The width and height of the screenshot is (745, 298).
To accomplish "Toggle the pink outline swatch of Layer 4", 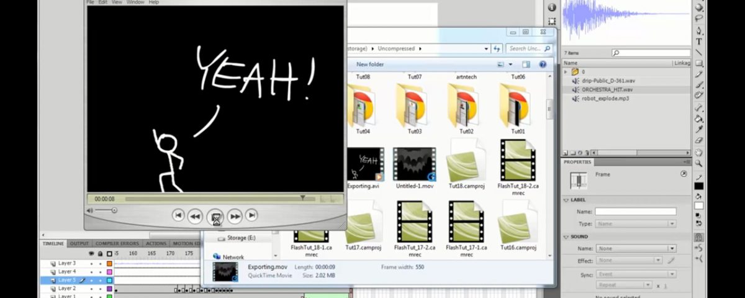I will pyautogui.click(x=109, y=272).
